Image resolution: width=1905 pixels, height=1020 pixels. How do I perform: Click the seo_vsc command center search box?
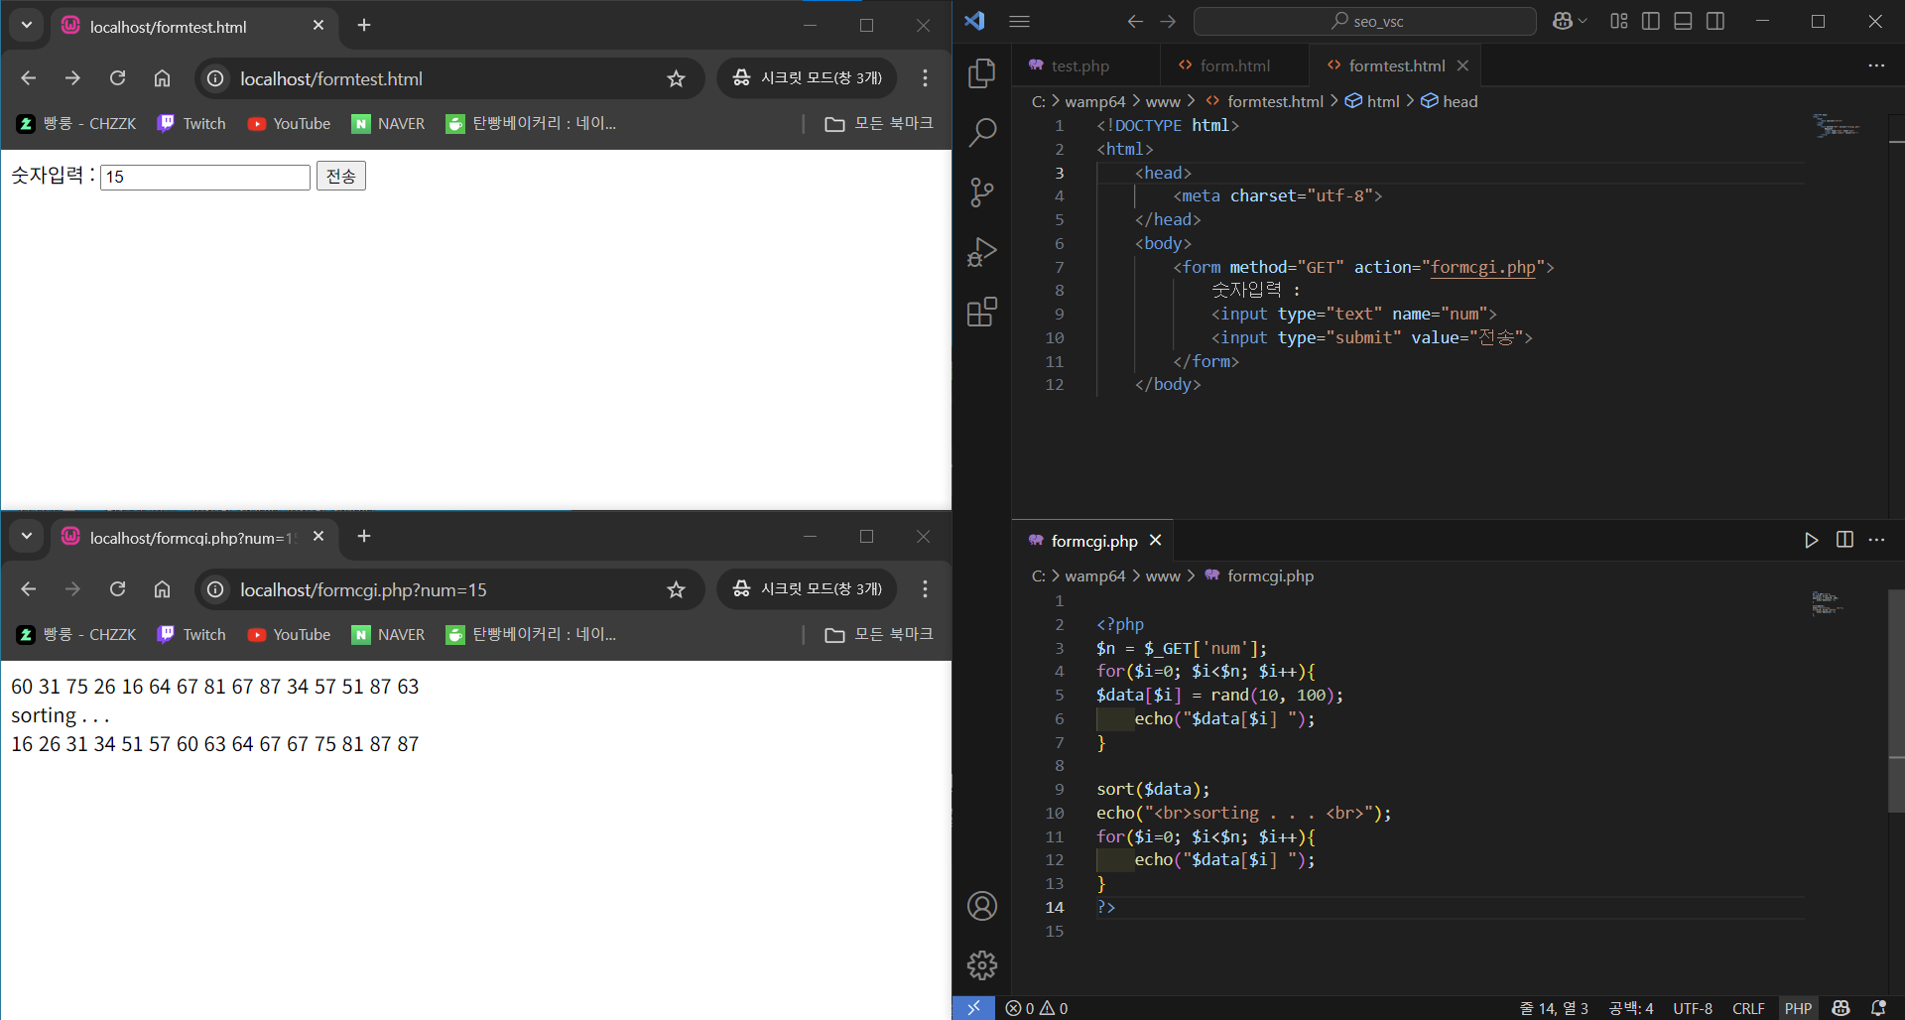[1365, 21]
